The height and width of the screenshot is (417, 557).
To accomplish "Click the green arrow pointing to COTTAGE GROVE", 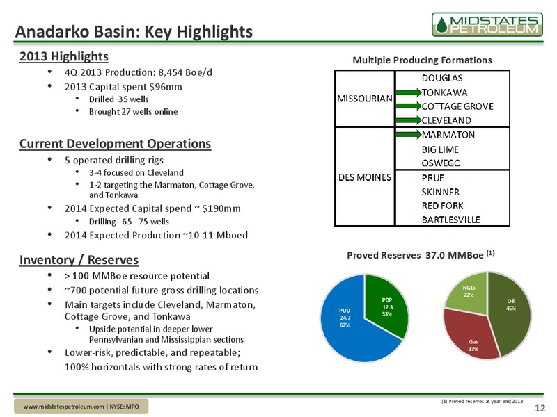I will [408, 106].
